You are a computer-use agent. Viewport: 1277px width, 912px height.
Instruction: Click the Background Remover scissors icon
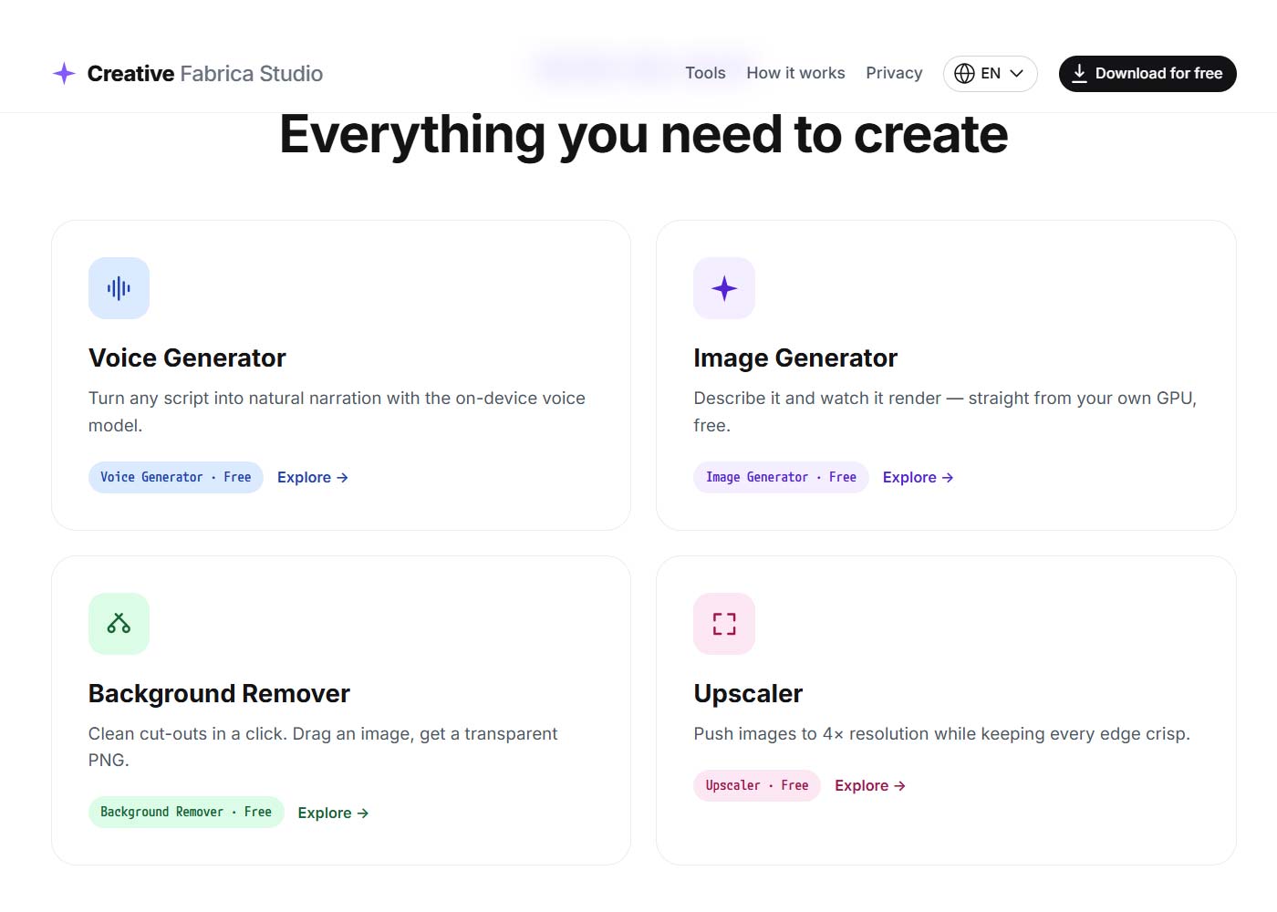tap(119, 624)
